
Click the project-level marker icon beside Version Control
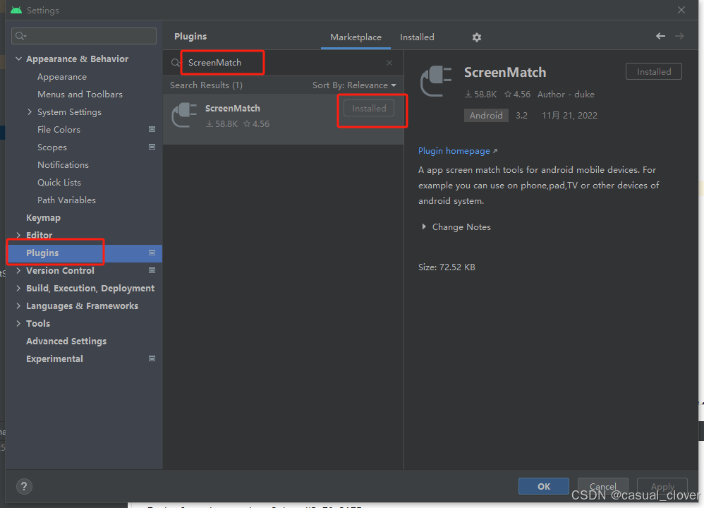(x=152, y=270)
